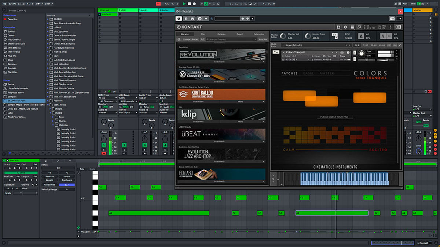Solo track 1 Kontakt
The width and height of the screenshot is (440, 247).
point(104,150)
